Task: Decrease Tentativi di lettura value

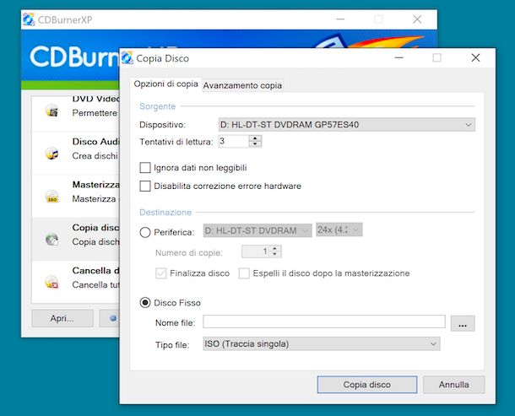Action: [x=255, y=144]
